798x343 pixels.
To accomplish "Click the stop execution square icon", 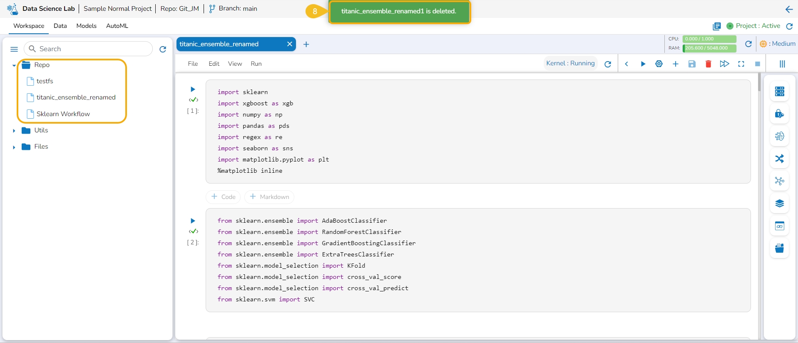I will point(758,64).
